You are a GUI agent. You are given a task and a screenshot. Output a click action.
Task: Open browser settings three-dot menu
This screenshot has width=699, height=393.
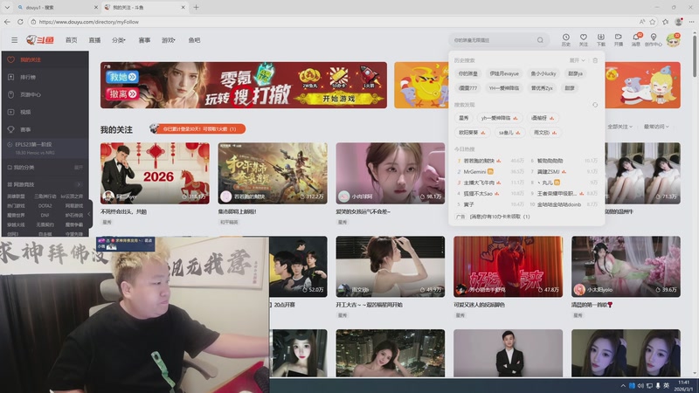tap(691, 21)
